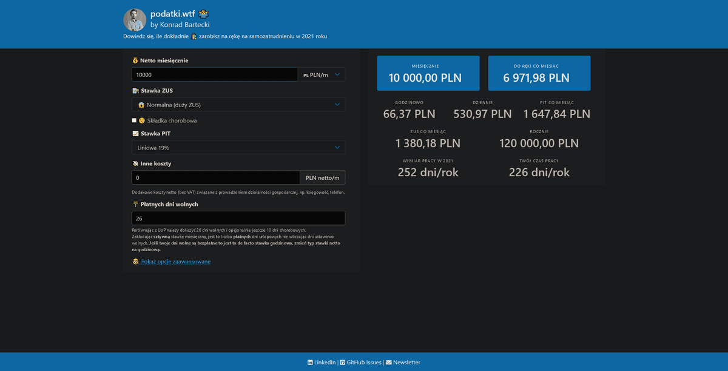The height and width of the screenshot is (371, 728).
Task: Click the Netto miesięcznie input field
Action: [x=215, y=74]
